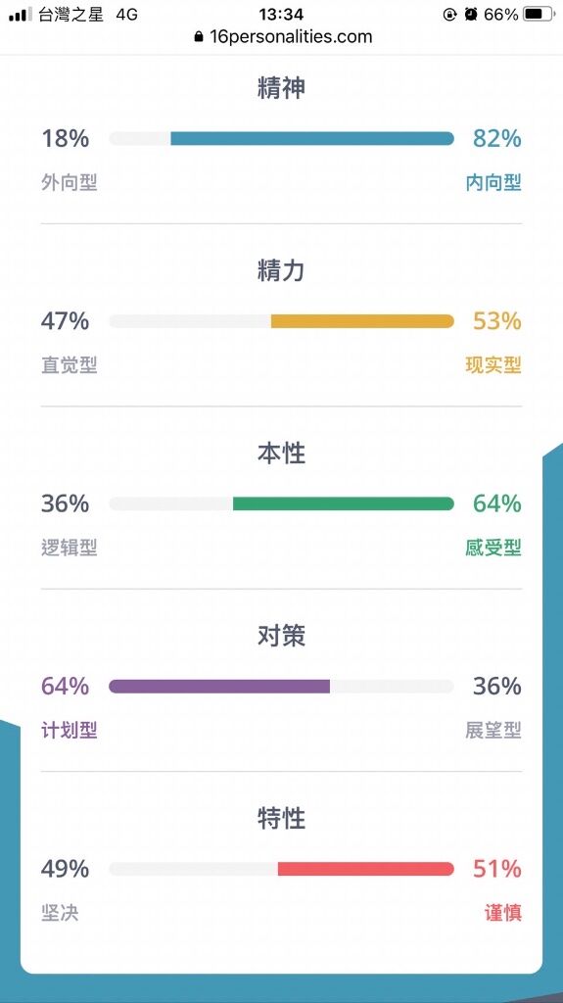563x1003 pixels.
Task: Click the 82% introvert percentage
Action: [x=497, y=138]
